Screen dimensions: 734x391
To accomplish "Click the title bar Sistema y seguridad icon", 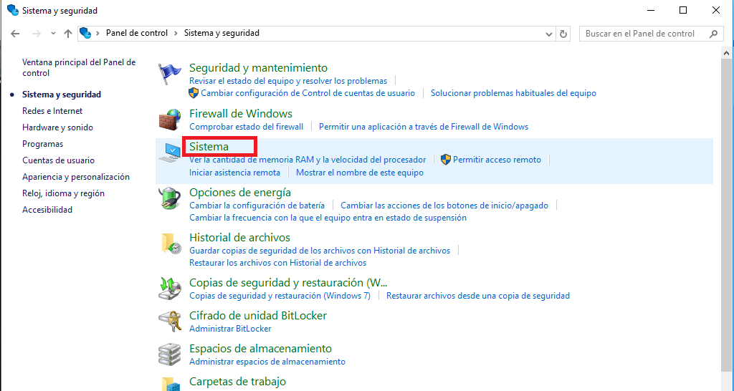I will tap(13, 10).
